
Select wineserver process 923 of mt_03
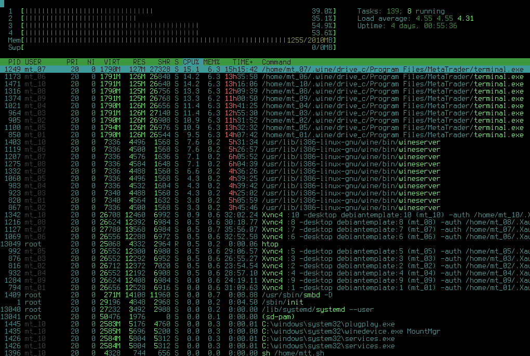pos(265,193)
